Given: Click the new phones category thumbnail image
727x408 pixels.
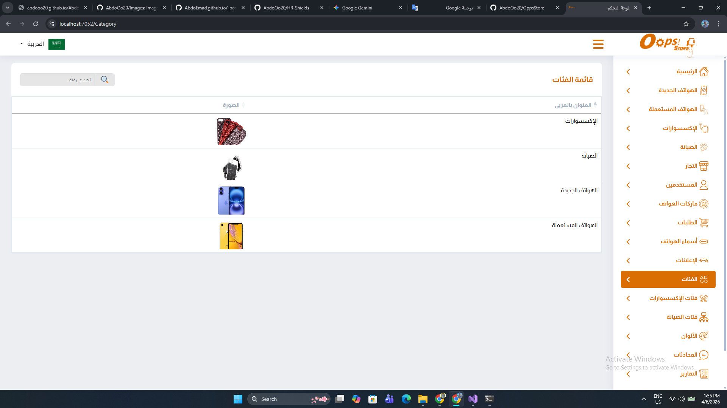Looking at the screenshot, I should [x=231, y=201].
